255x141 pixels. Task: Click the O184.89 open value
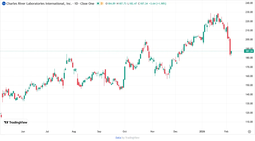tap(110, 3)
